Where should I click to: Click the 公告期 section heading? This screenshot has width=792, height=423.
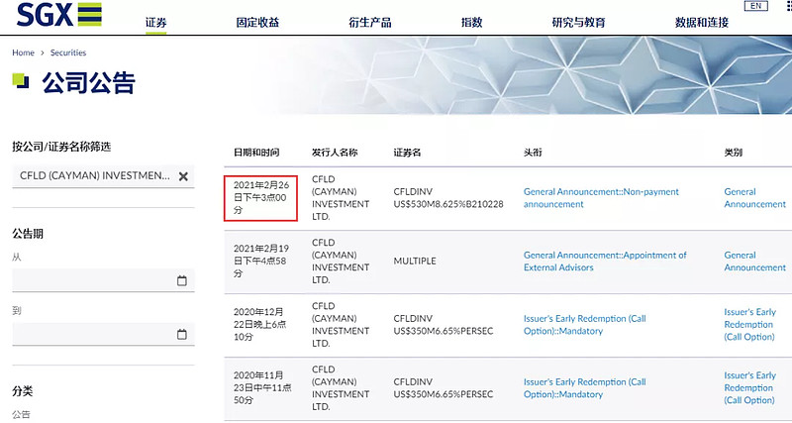tap(28, 234)
